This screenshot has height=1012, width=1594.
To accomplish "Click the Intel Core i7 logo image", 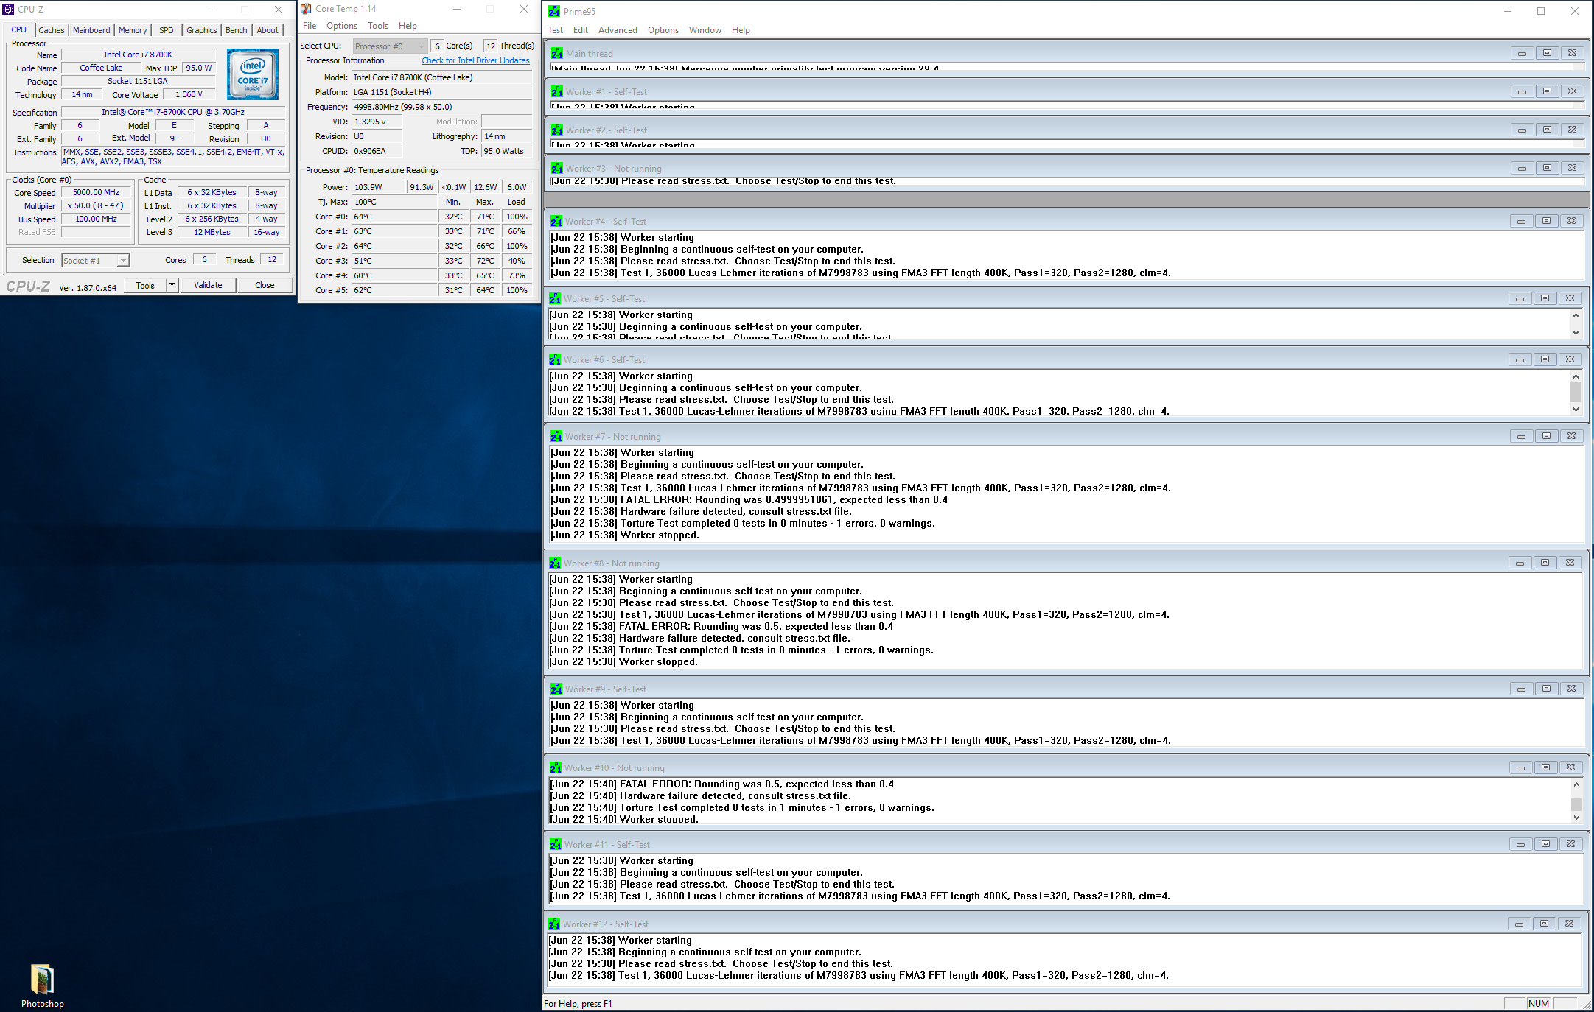I will 253,74.
